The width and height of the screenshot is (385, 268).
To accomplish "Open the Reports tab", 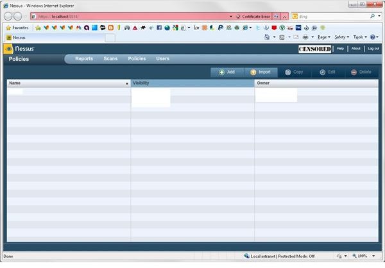I will point(84,58).
